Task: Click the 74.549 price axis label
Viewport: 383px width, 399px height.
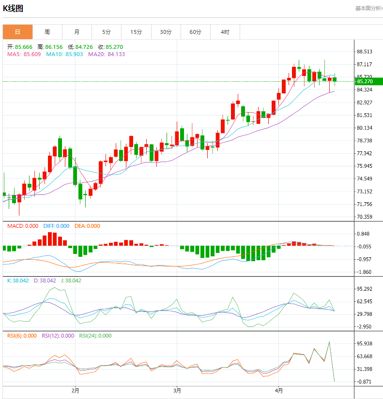Action: [365, 178]
